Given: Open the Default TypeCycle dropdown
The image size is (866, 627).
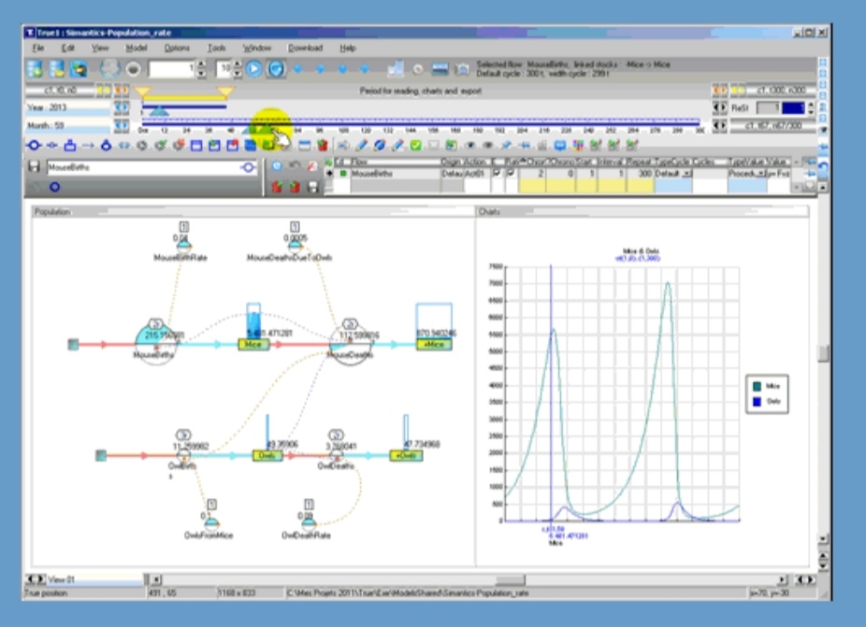Looking at the screenshot, I should 686,173.
